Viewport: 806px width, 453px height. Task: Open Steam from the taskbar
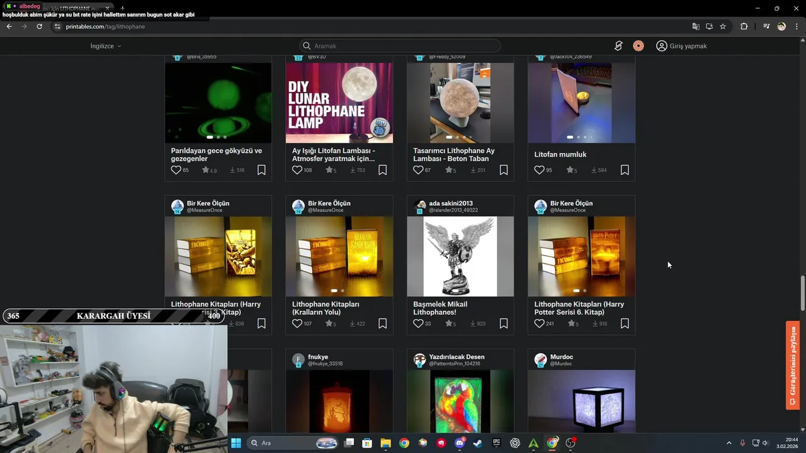(478, 443)
